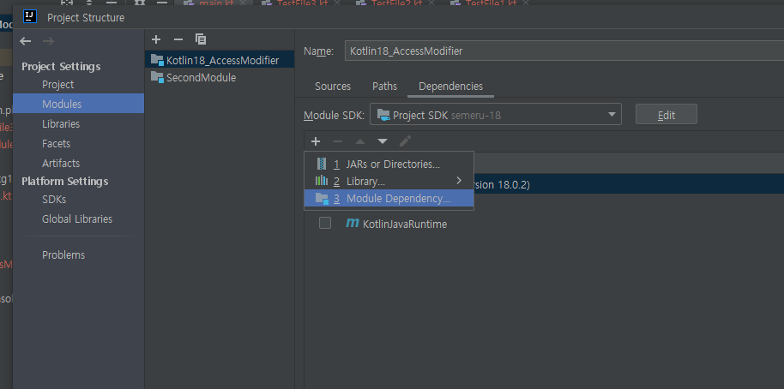Open Libraries settings page

click(61, 124)
